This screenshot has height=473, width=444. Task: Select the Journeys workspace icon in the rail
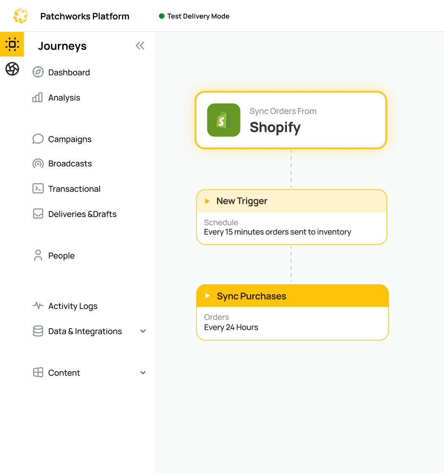(12, 44)
